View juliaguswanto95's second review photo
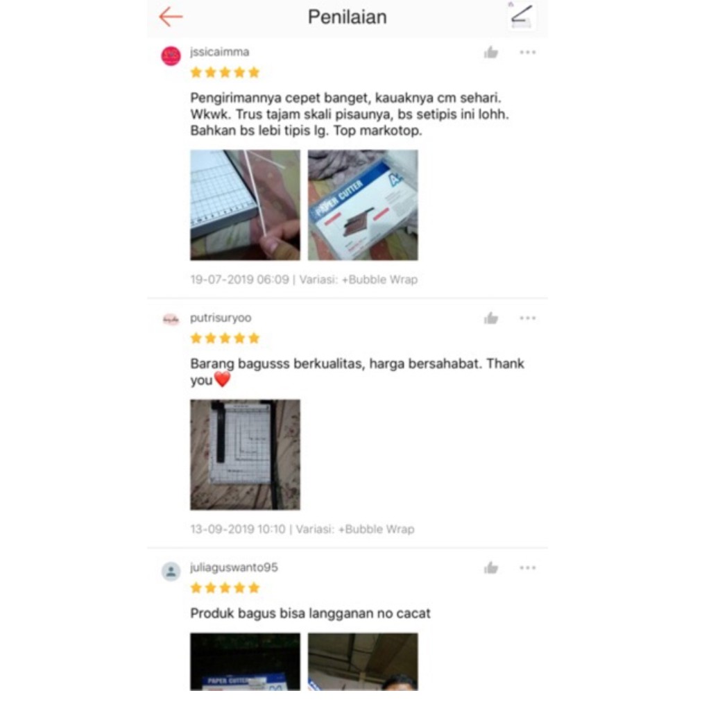The height and width of the screenshot is (702, 702). 363,662
